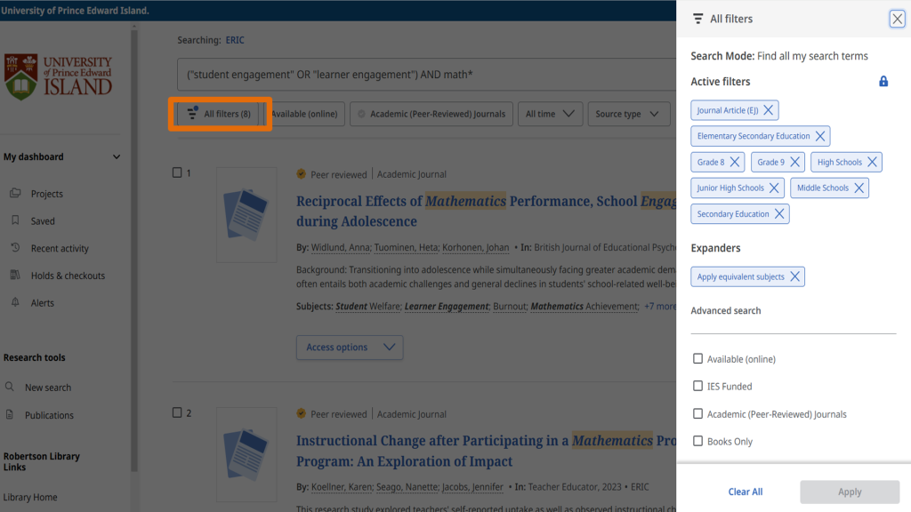The height and width of the screenshot is (512, 911).
Task: Click into the search query field
Action: point(418,75)
